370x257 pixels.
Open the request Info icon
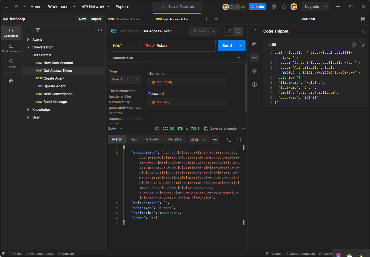[x=254, y=85]
